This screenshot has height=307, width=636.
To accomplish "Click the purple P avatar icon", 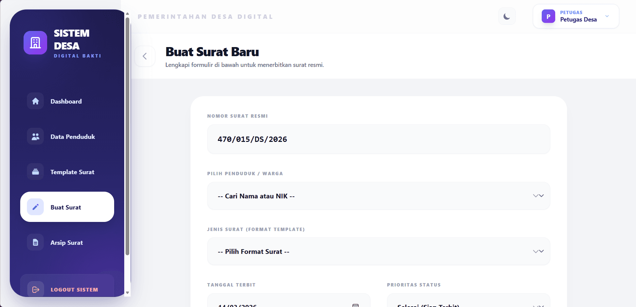I will tap(548, 16).
